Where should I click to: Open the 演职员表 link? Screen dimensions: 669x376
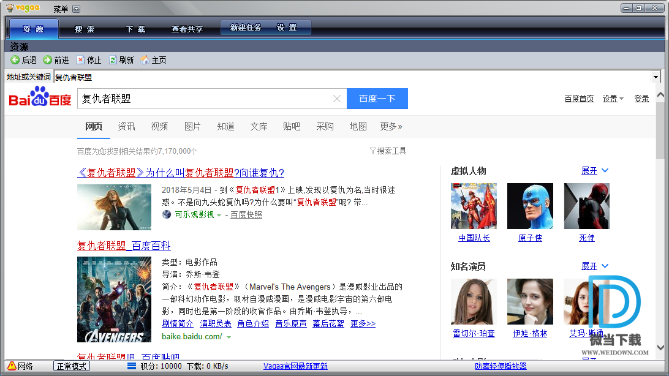(x=216, y=323)
